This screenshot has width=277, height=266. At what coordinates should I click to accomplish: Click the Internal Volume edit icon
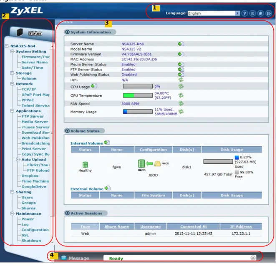click(x=107, y=143)
